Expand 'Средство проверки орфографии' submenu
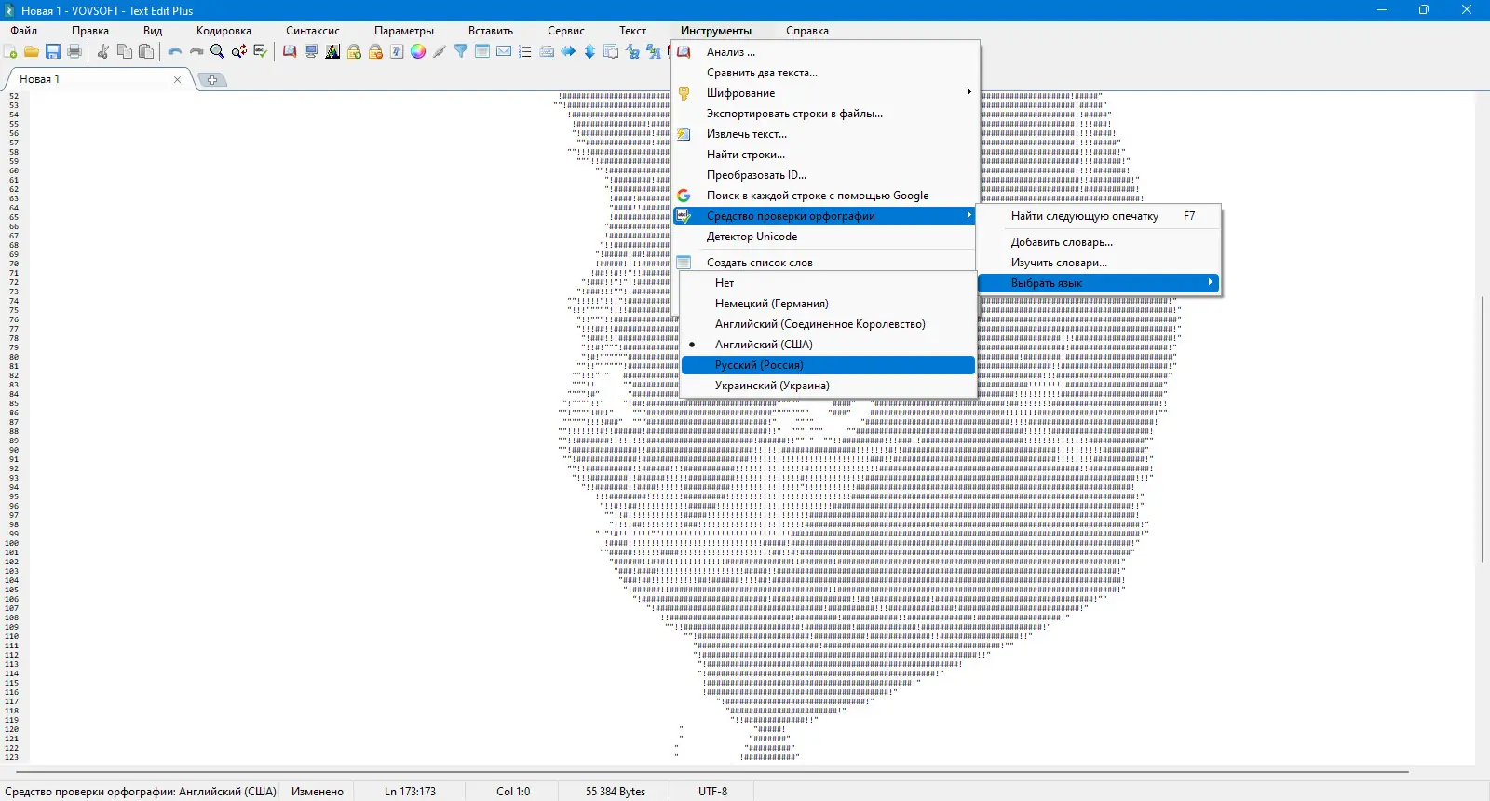Image resolution: width=1490 pixels, height=801 pixels. tap(824, 216)
